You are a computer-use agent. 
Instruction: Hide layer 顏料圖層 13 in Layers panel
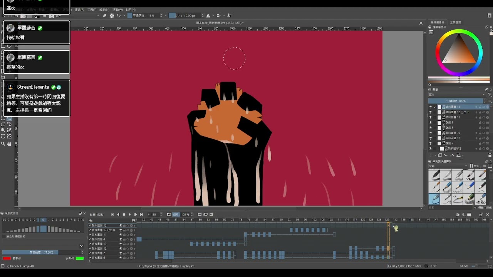click(431, 107)
